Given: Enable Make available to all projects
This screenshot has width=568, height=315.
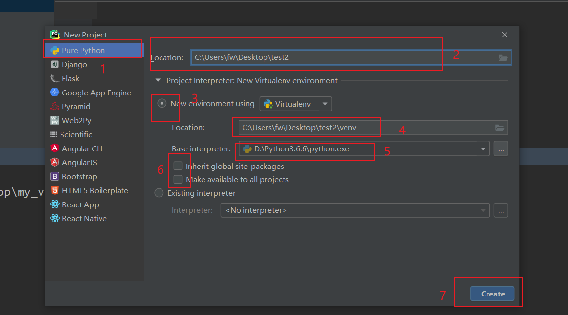Looking at the screenshot, I should pyautogui.click(x=178, y=179).
